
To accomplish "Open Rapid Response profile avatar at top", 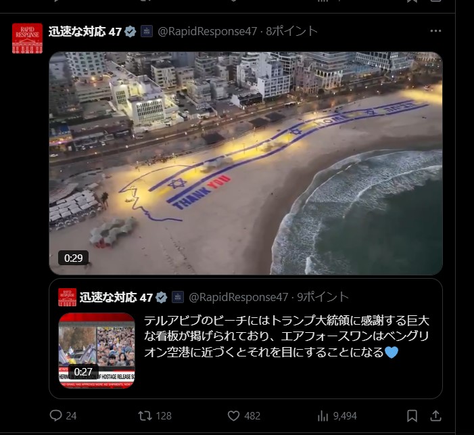I will tap(27, 39).
